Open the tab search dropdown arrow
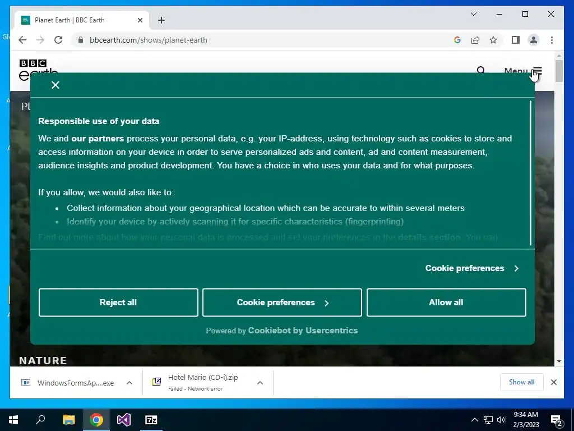The image size is (574, 431). click(x=473, y=14)
